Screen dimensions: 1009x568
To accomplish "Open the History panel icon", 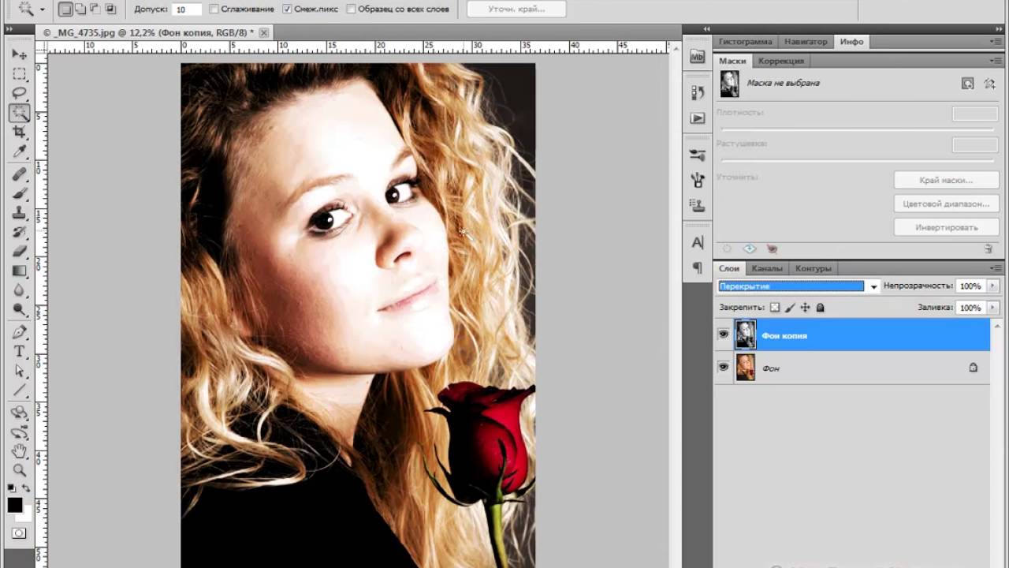I will [698, 93].
